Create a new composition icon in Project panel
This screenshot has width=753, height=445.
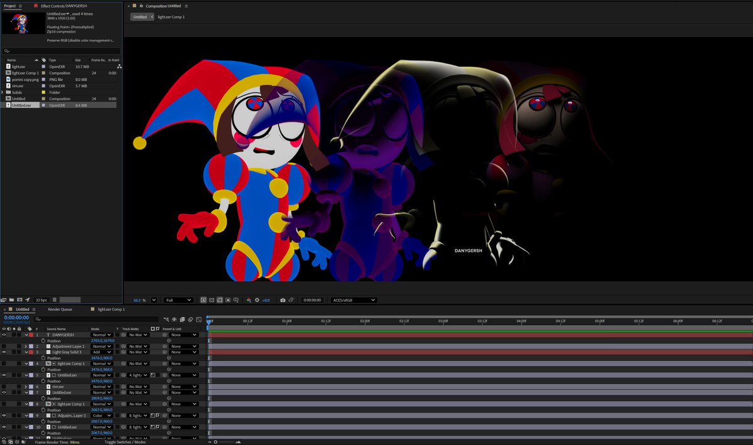19,300
